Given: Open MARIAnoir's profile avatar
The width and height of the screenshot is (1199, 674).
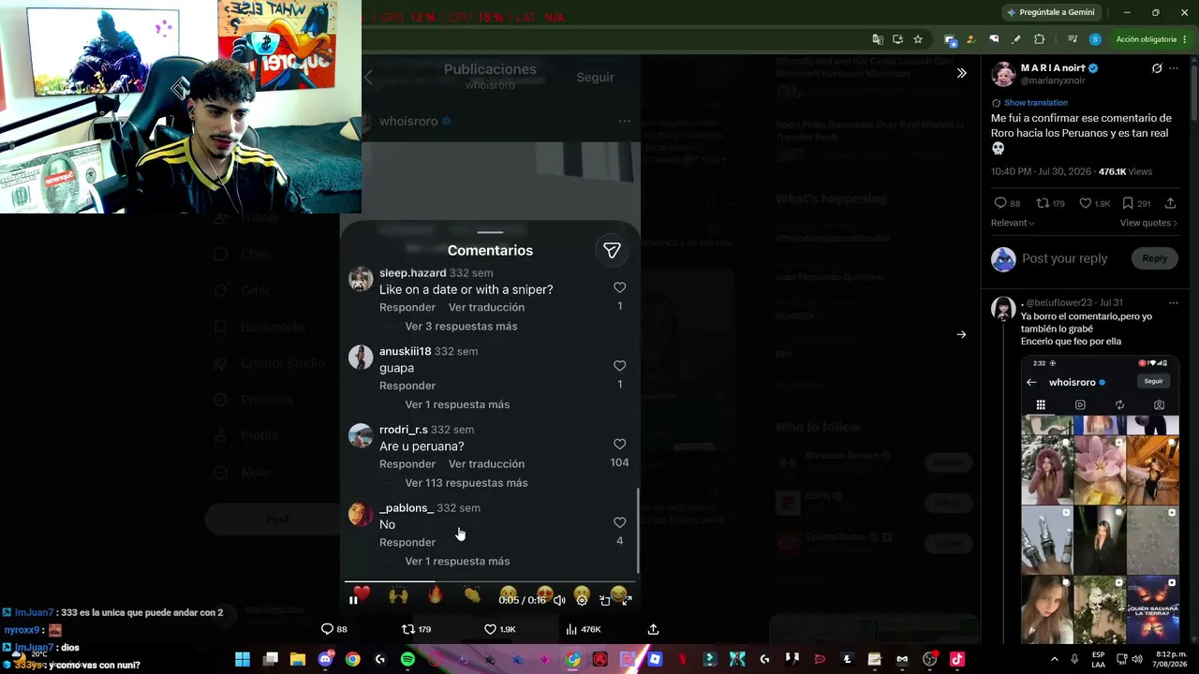Looking at the screenshot, I should click(x=1003, y=74).
